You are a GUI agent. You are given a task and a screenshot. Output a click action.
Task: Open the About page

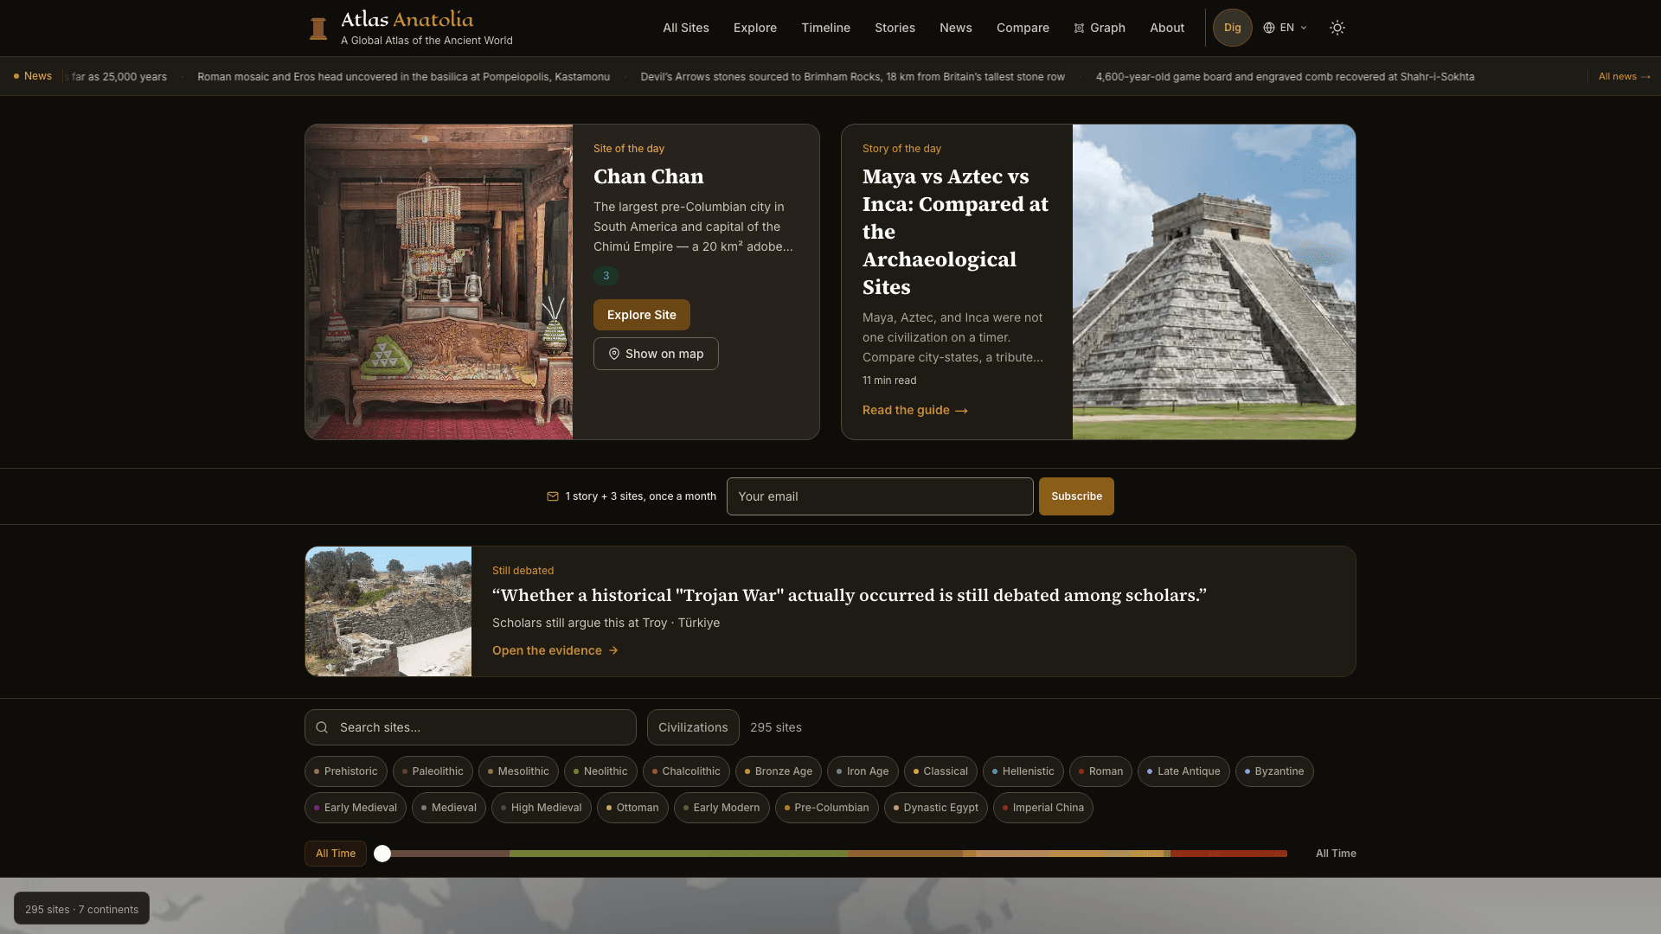1167,28
